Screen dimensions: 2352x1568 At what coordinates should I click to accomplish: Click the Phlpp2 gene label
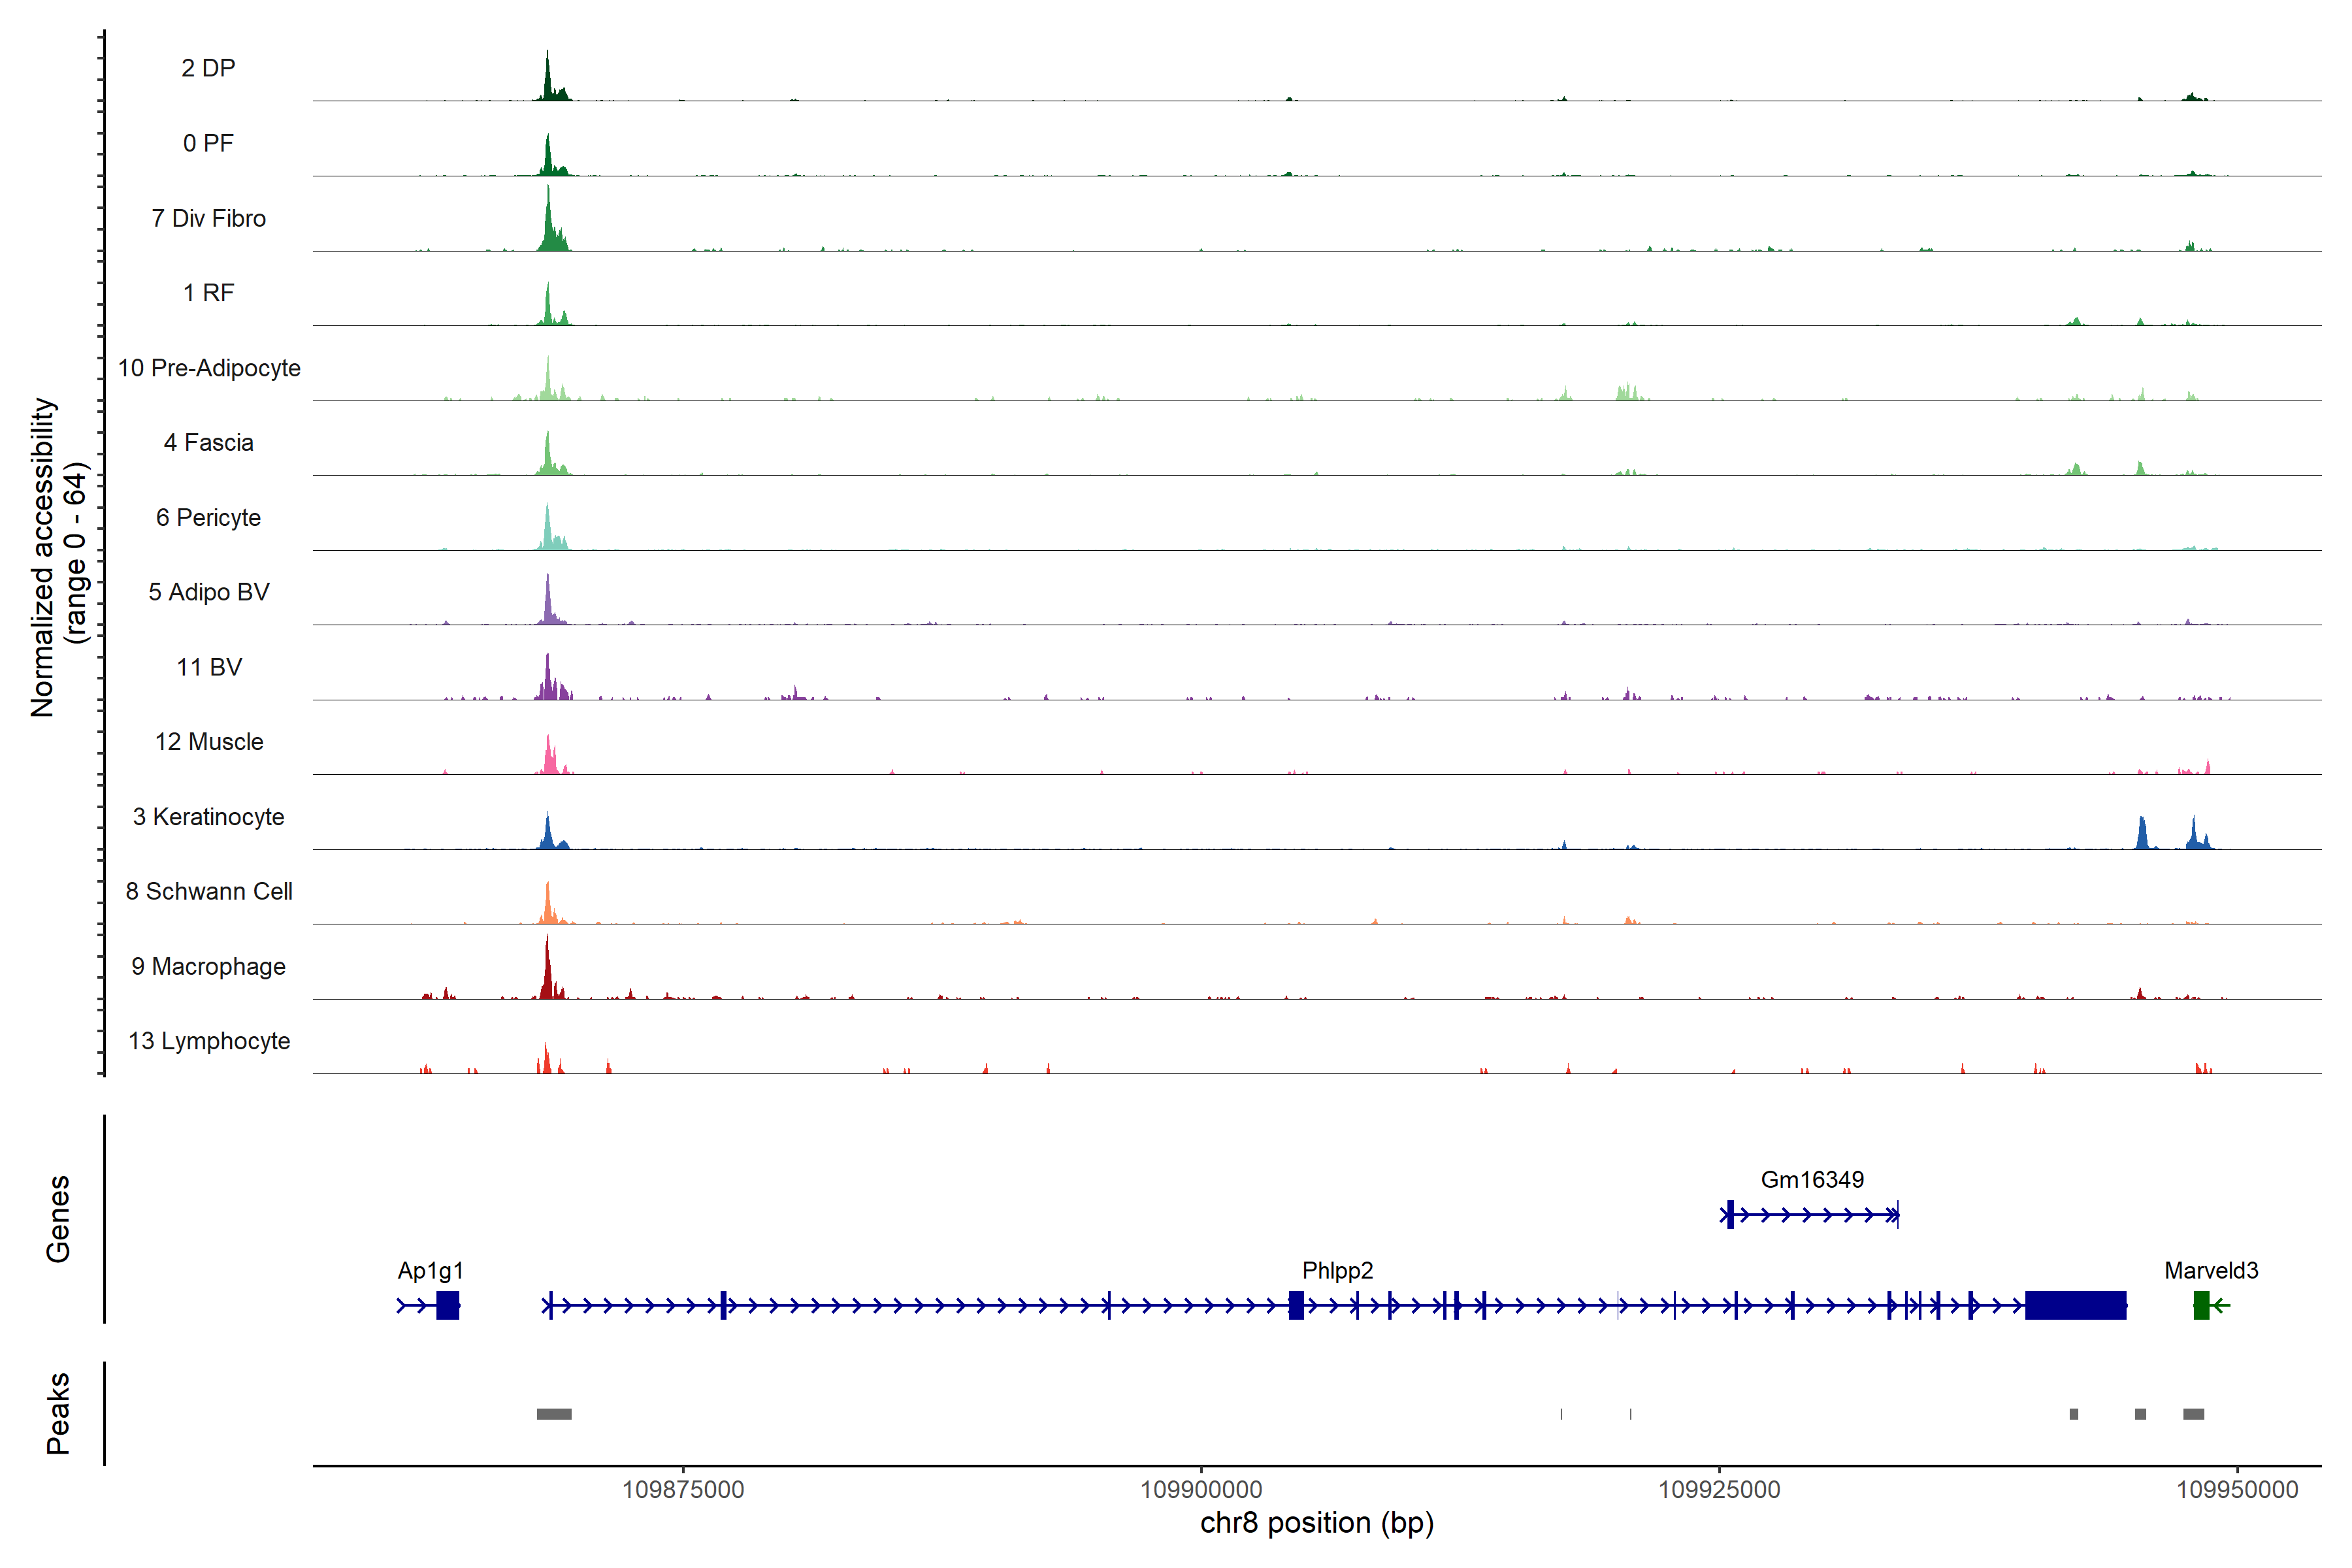[1337, 1270]
